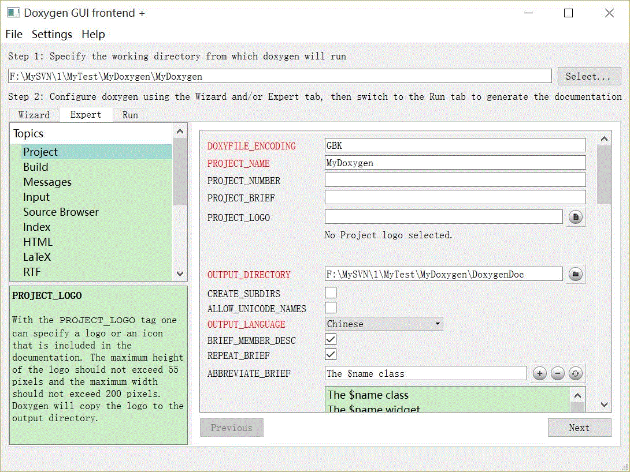Enable the CREATE_SUBDIRS checkbox
630x472 pixels.
pos(330,293)
